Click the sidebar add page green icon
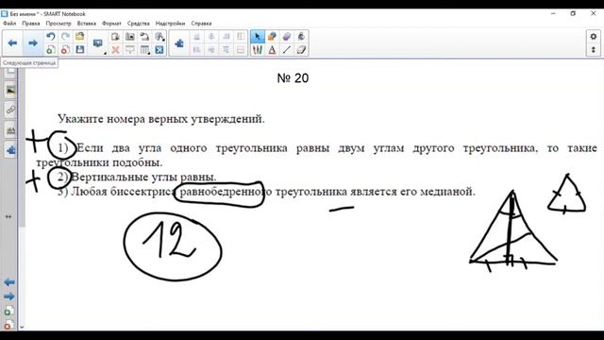The width and height of the screenshot is (604, 340). (8, 311)
